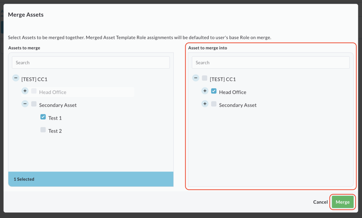Collapse Secondary Asset in Assets to merge
This screenshot has height=218, width=362.
25,104
